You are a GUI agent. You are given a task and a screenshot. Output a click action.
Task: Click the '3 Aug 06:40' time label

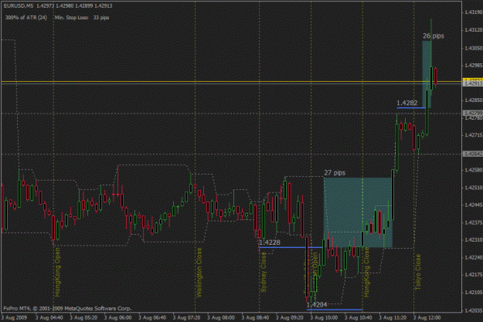[x=152, y=317]
